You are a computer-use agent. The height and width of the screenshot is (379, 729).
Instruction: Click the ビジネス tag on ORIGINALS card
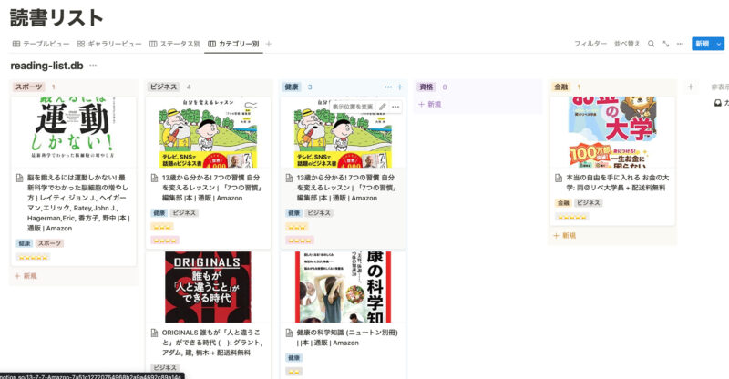pyautogui.click(x=165, y=367)
